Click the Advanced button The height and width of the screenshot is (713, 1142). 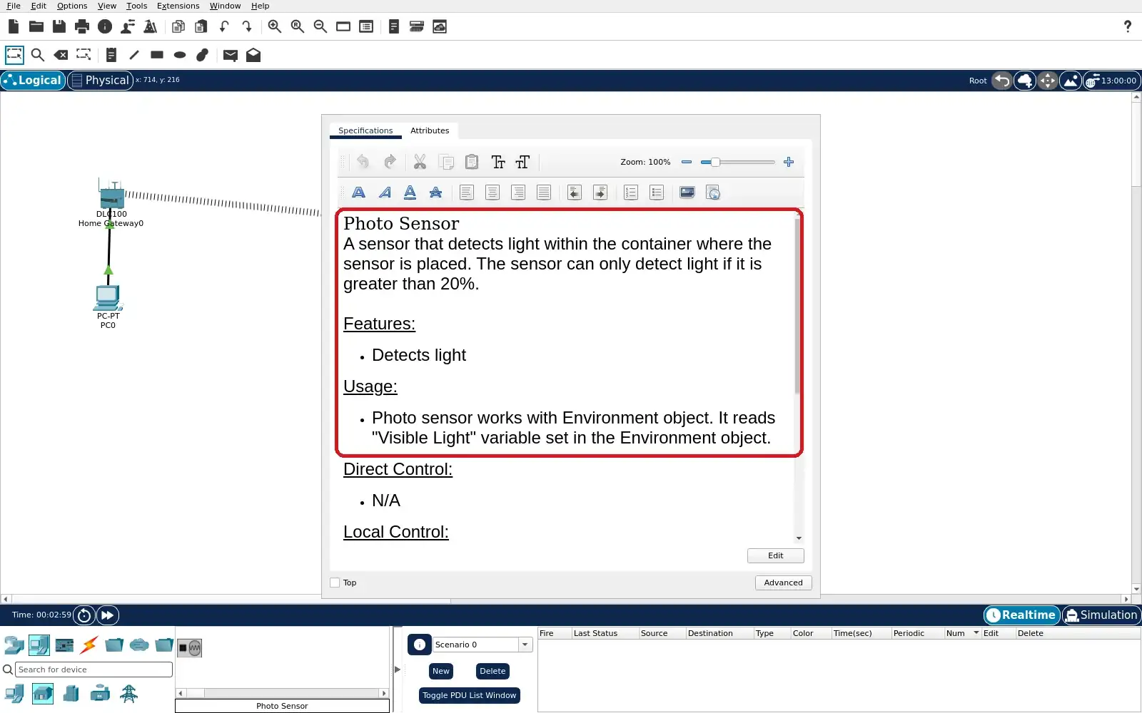783,583
